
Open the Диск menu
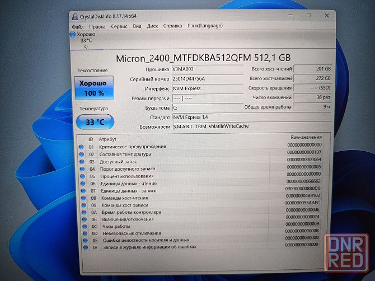point(152,26)
